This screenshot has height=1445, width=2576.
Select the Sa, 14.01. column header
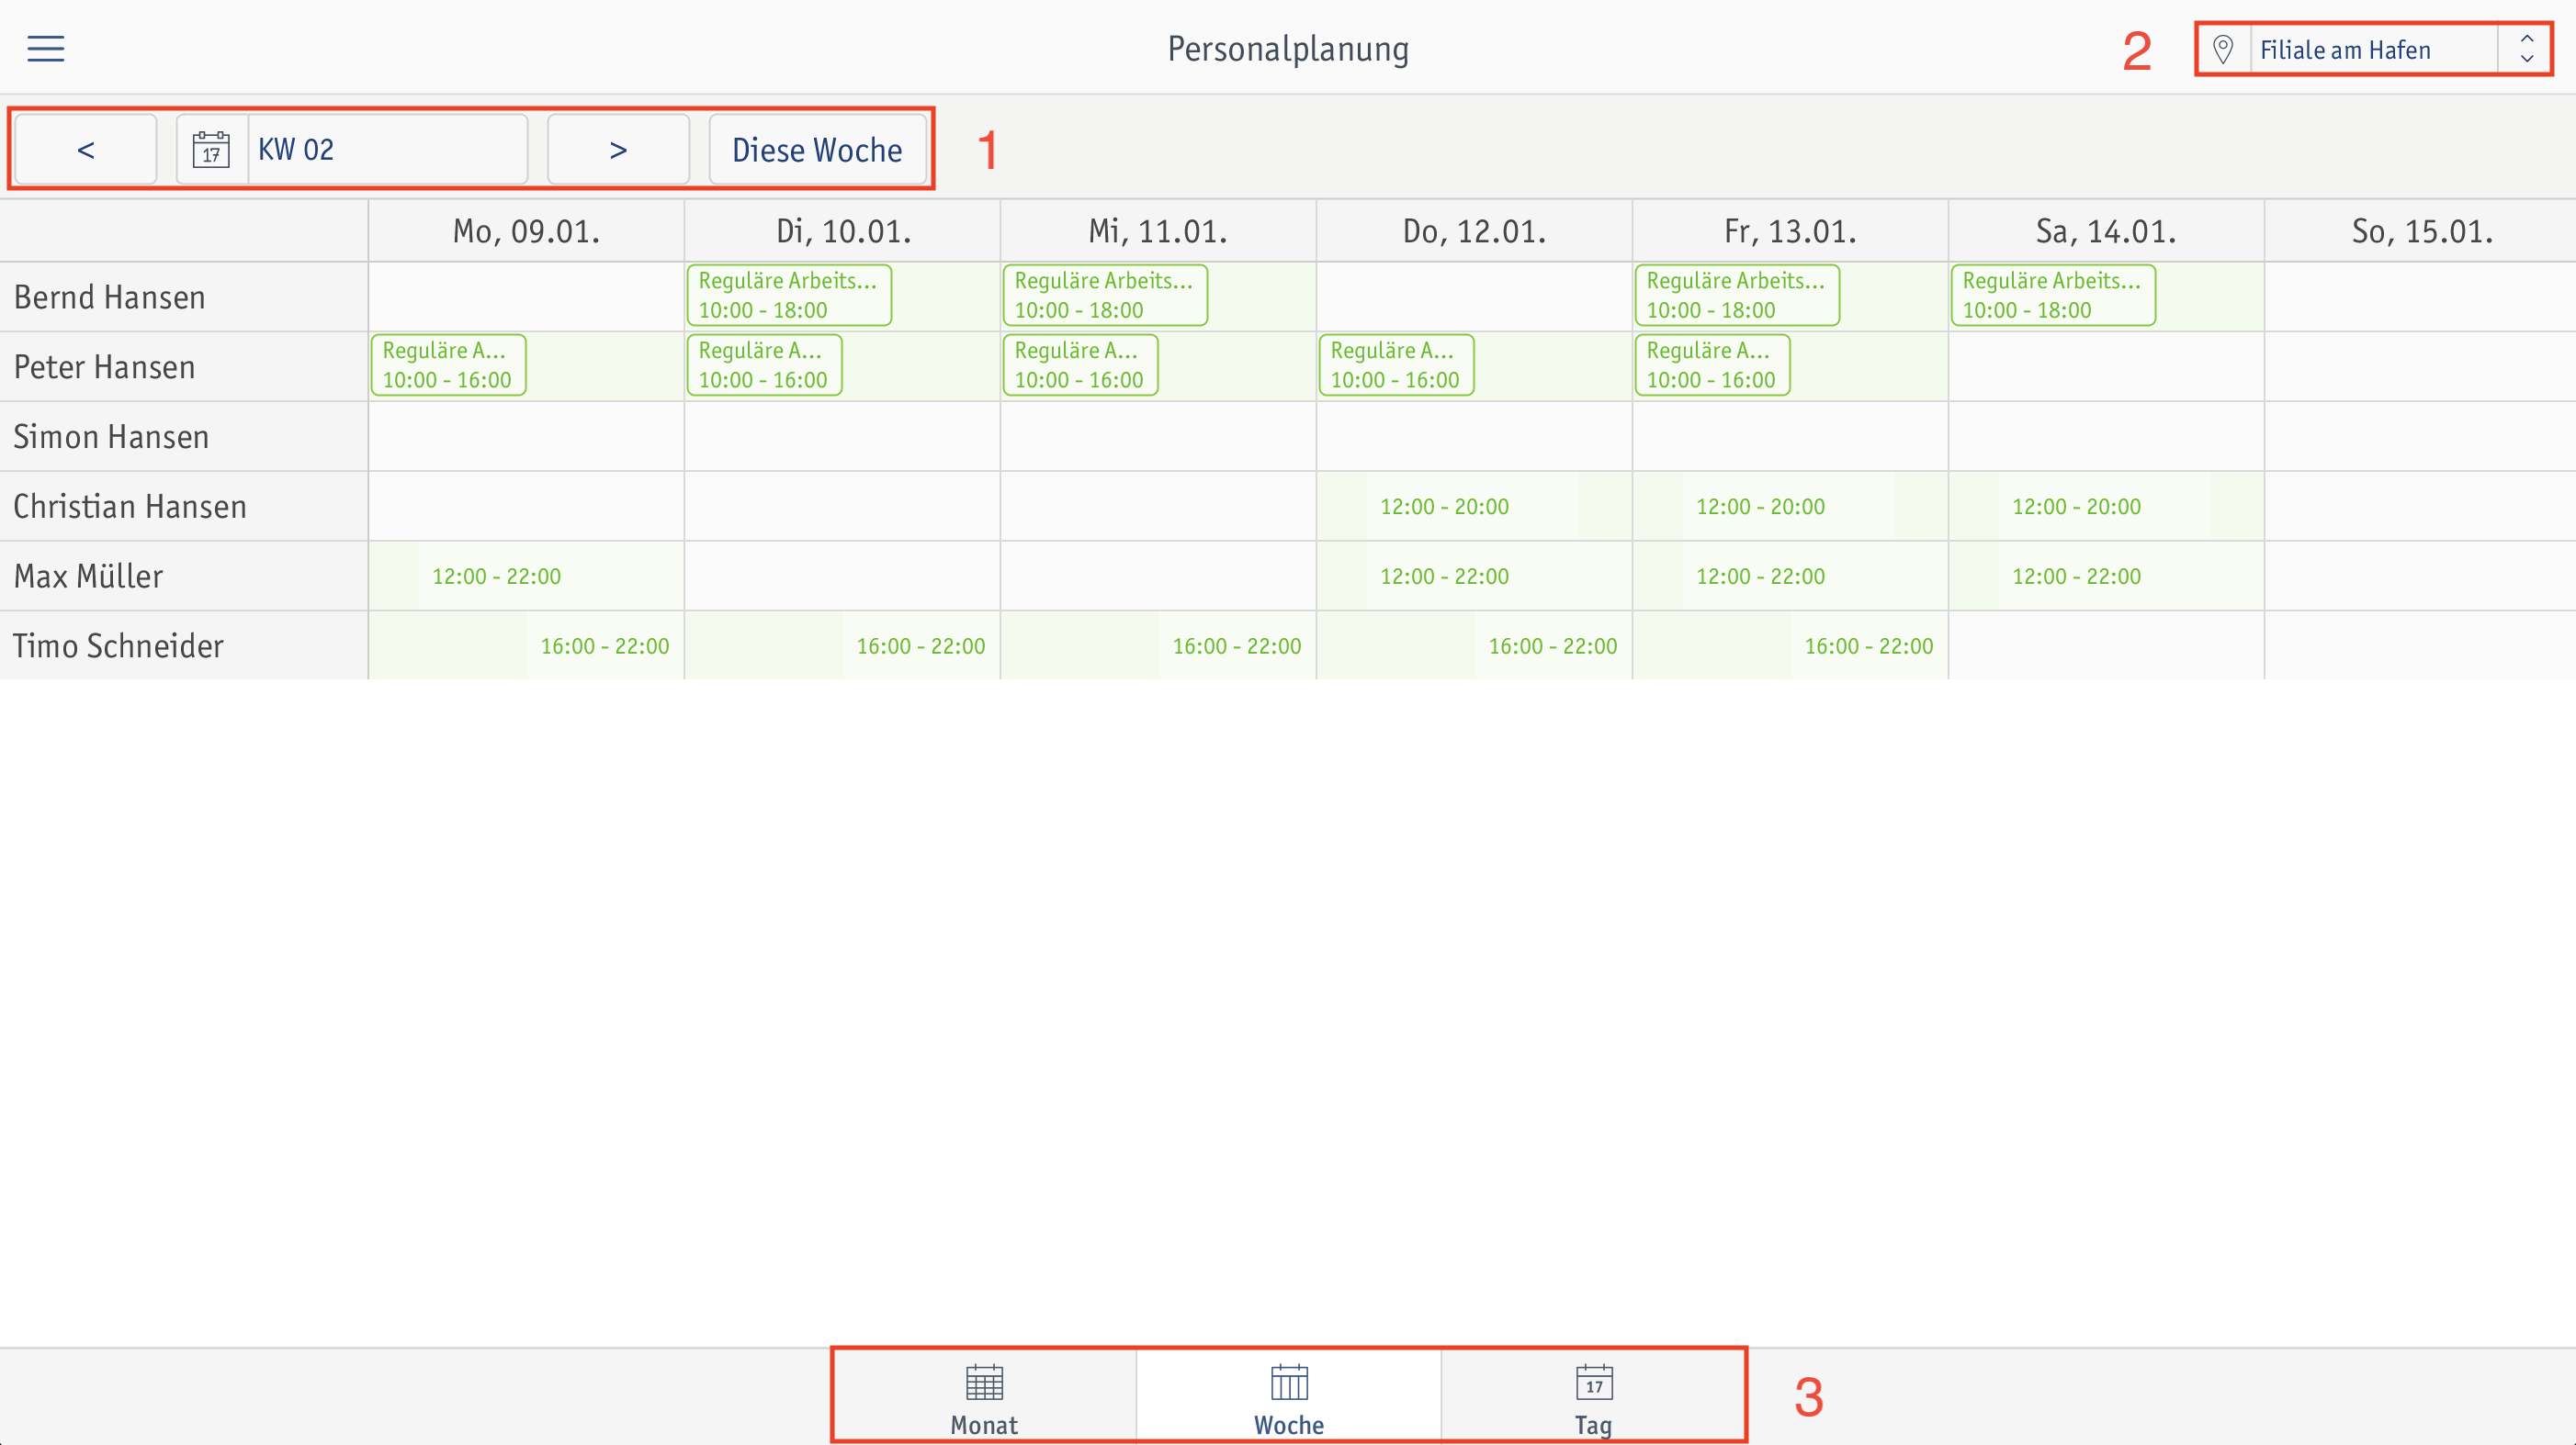coord(2106,230)
